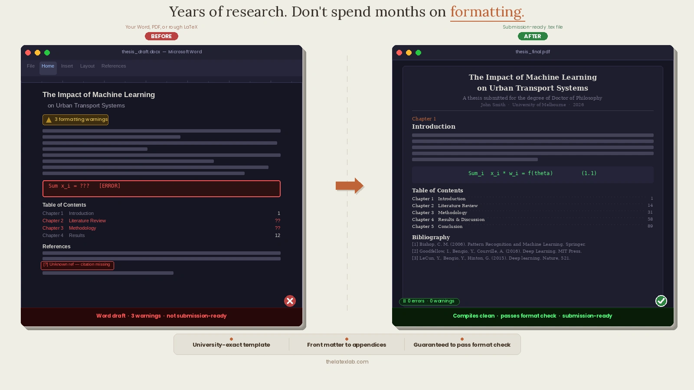Expand the Sum x_i ERROR banner

click(161, 188)
